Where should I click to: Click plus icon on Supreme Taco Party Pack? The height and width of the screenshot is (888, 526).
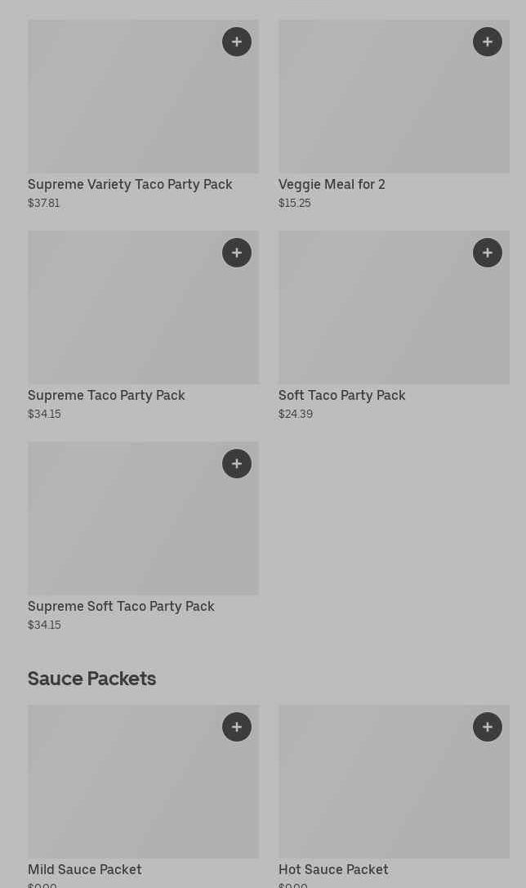click(237, 253)
